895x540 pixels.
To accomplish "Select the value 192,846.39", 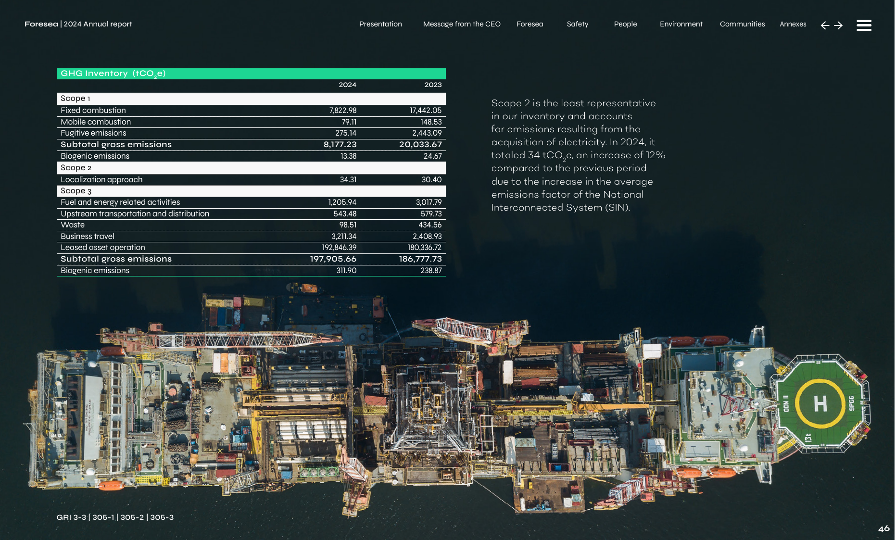I will (x=339, y=248).
